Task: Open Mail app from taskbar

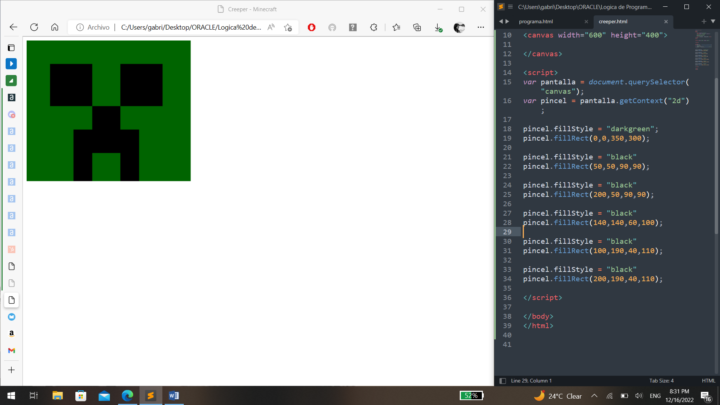Action: point(104,396)
